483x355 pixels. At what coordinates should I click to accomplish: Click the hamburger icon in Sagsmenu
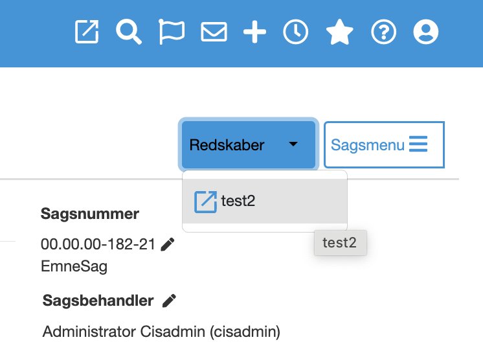pos(418,144)
